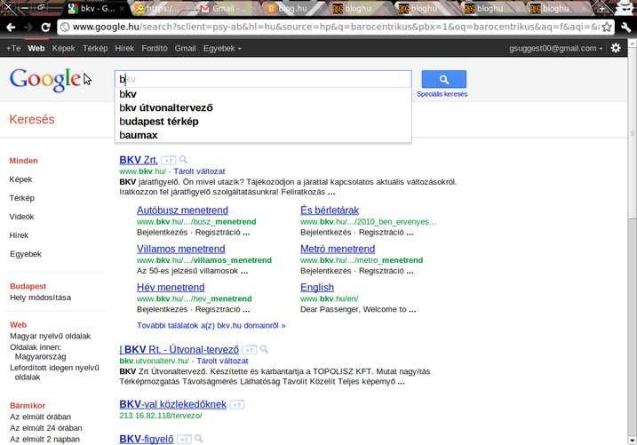Open Térkép in the top bar

[95, 48]
